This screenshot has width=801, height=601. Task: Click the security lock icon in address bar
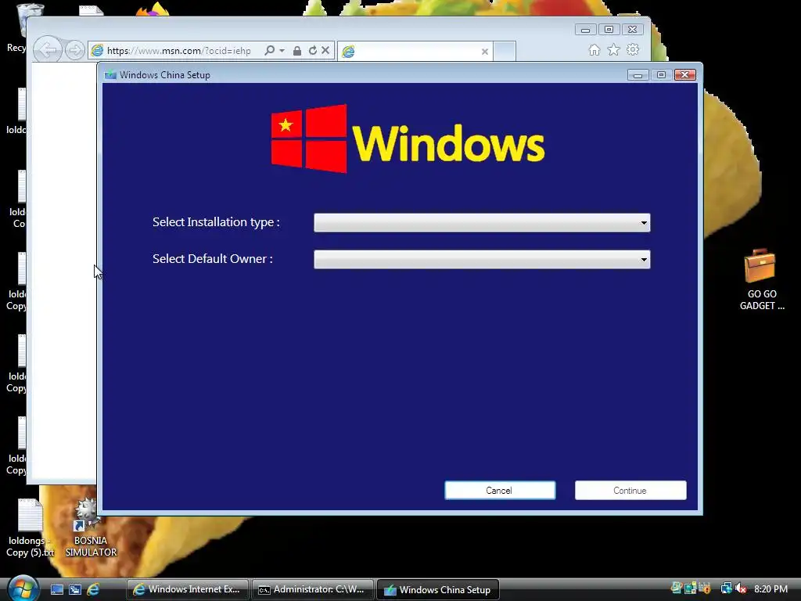point(296,51)
